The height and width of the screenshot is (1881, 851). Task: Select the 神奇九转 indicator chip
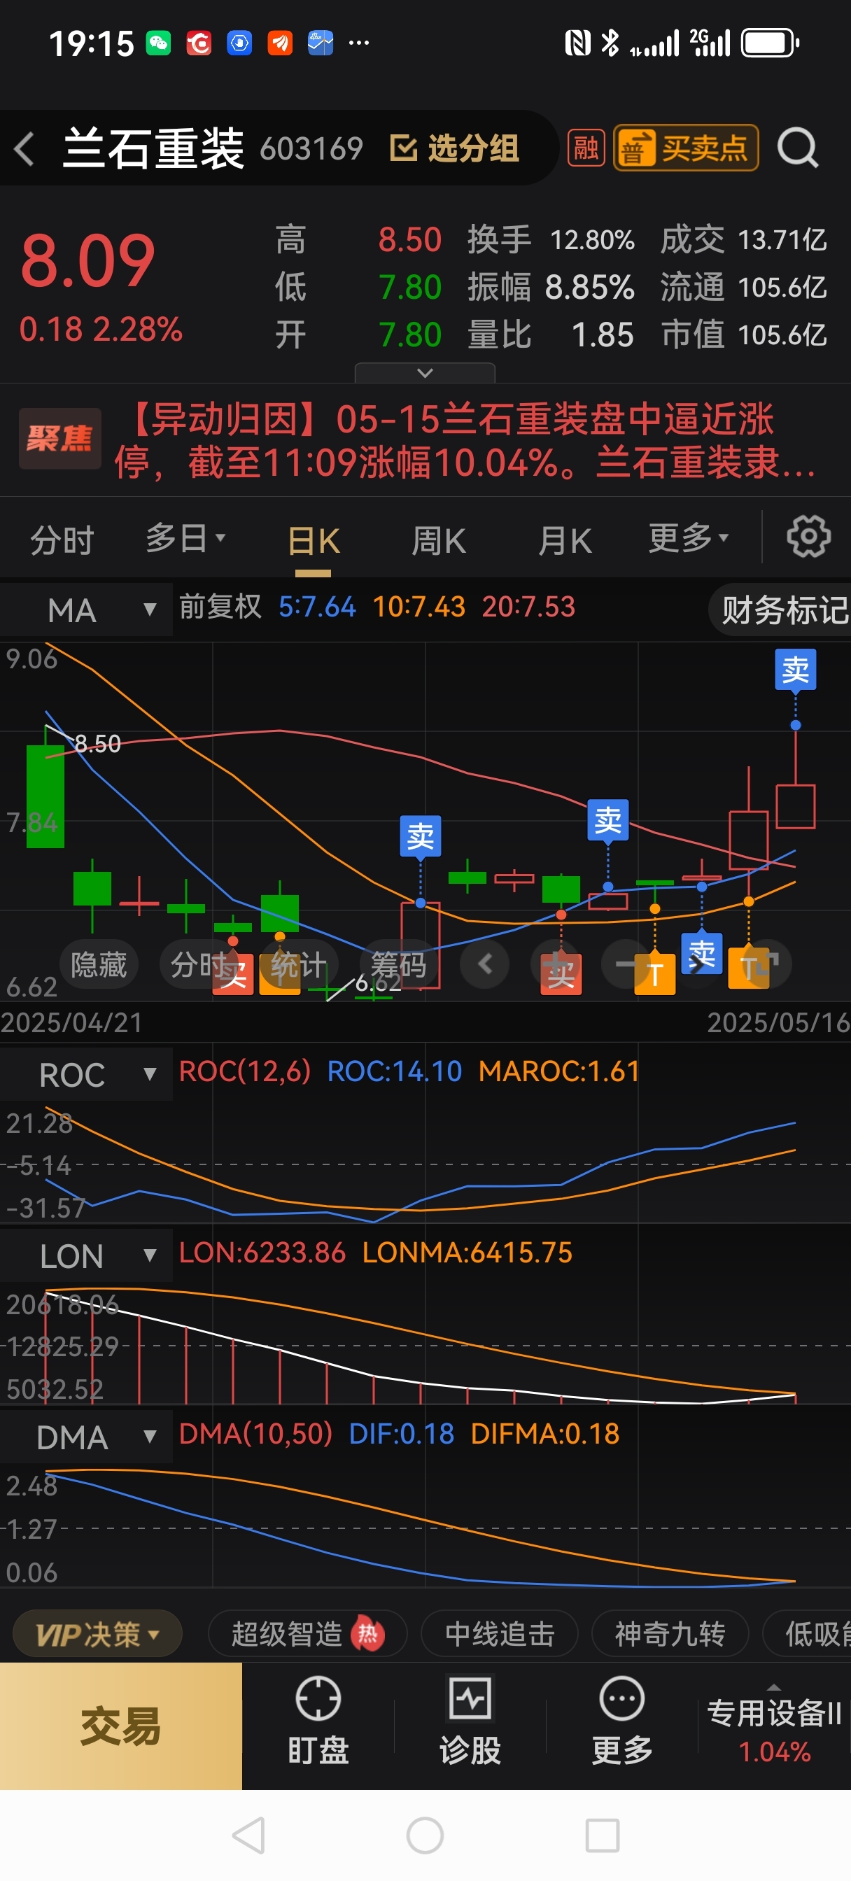[x=670, y=1633]
